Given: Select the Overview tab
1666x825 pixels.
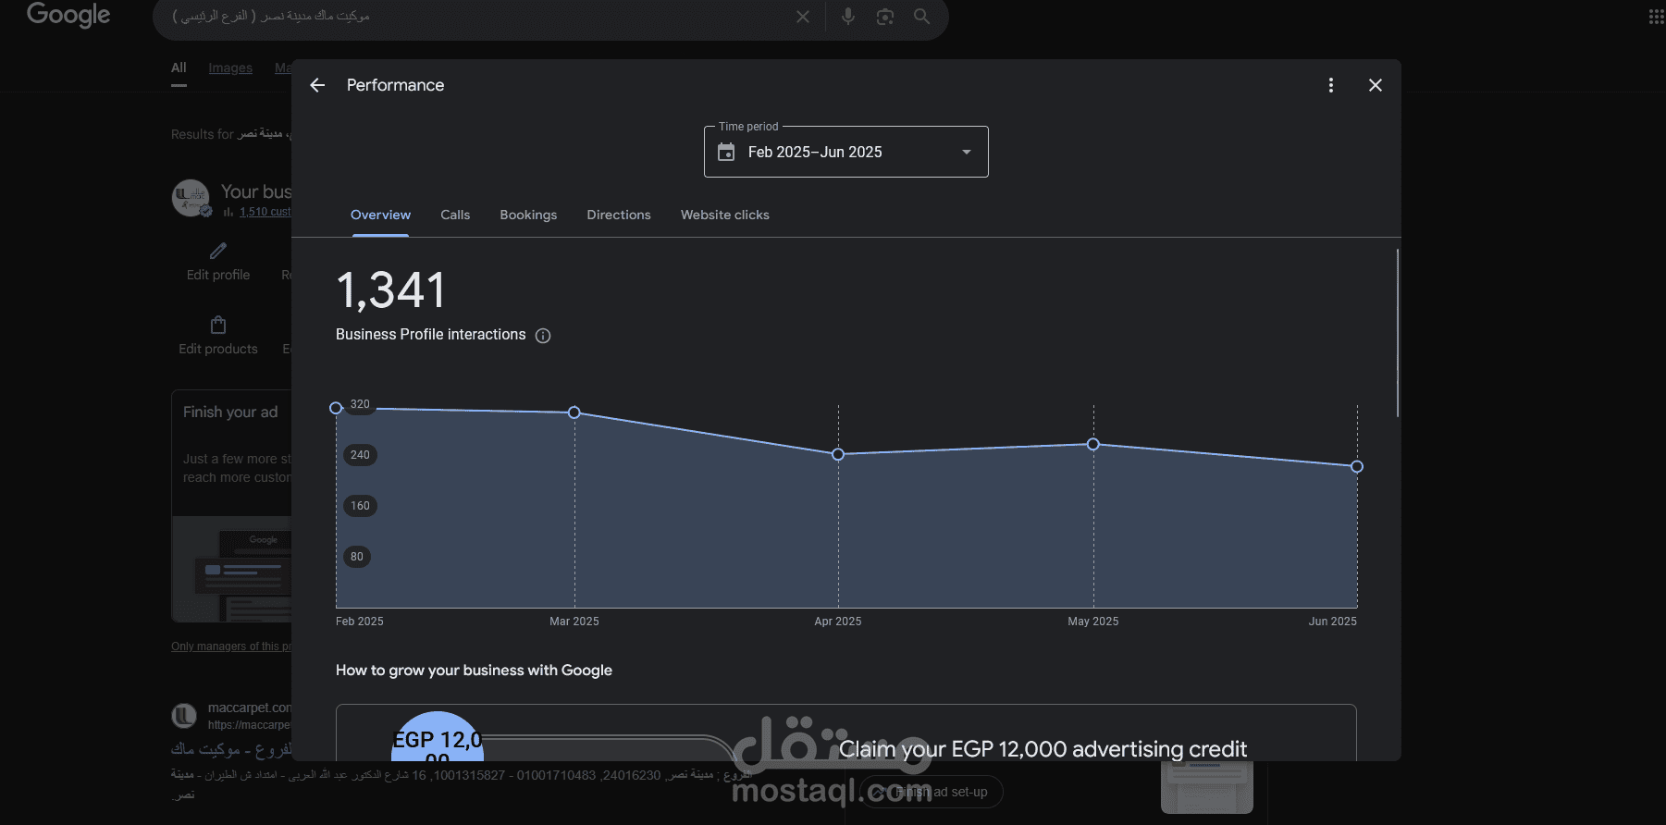Looking at the screenshot, I should point(380,215).
